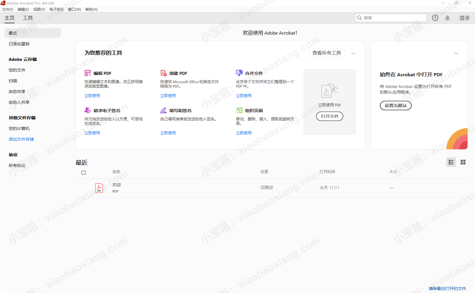Screen dimensions: 475x293
Task: Click the Combine Files (合并文件) icon
Action: click(x=239, y=73)
